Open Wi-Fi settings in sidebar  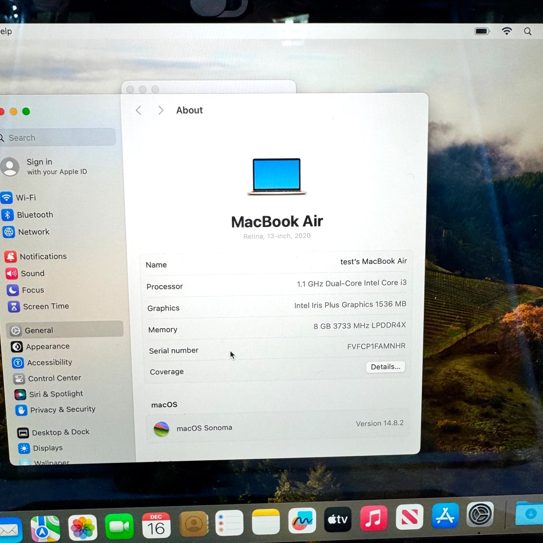(25, 198)
